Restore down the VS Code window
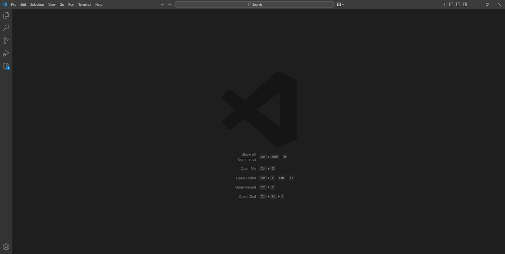The width and height of the screenshot is (505, 254). click(x=487, y=4)
